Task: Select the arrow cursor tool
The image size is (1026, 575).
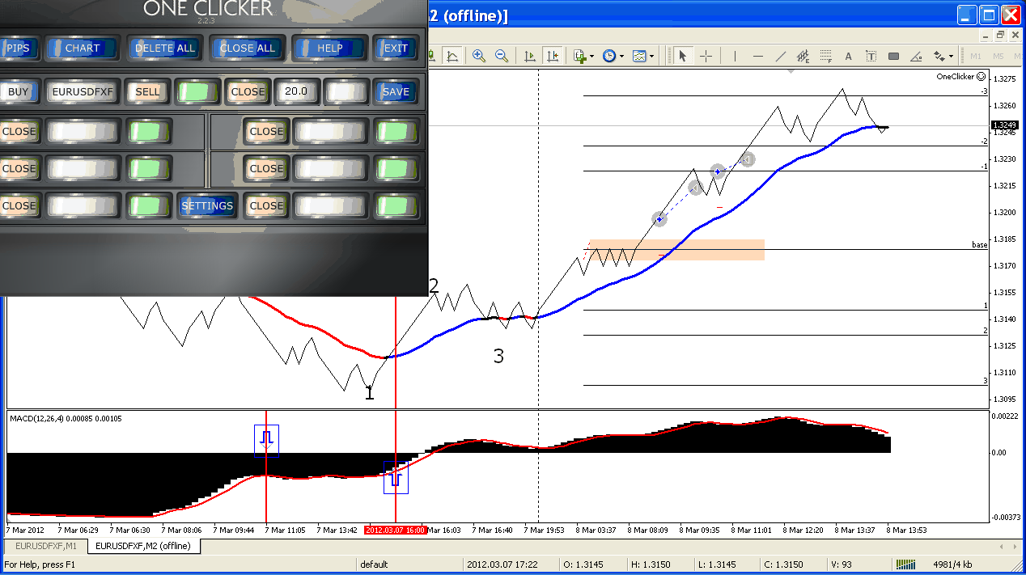Action: tap(682, 56)
